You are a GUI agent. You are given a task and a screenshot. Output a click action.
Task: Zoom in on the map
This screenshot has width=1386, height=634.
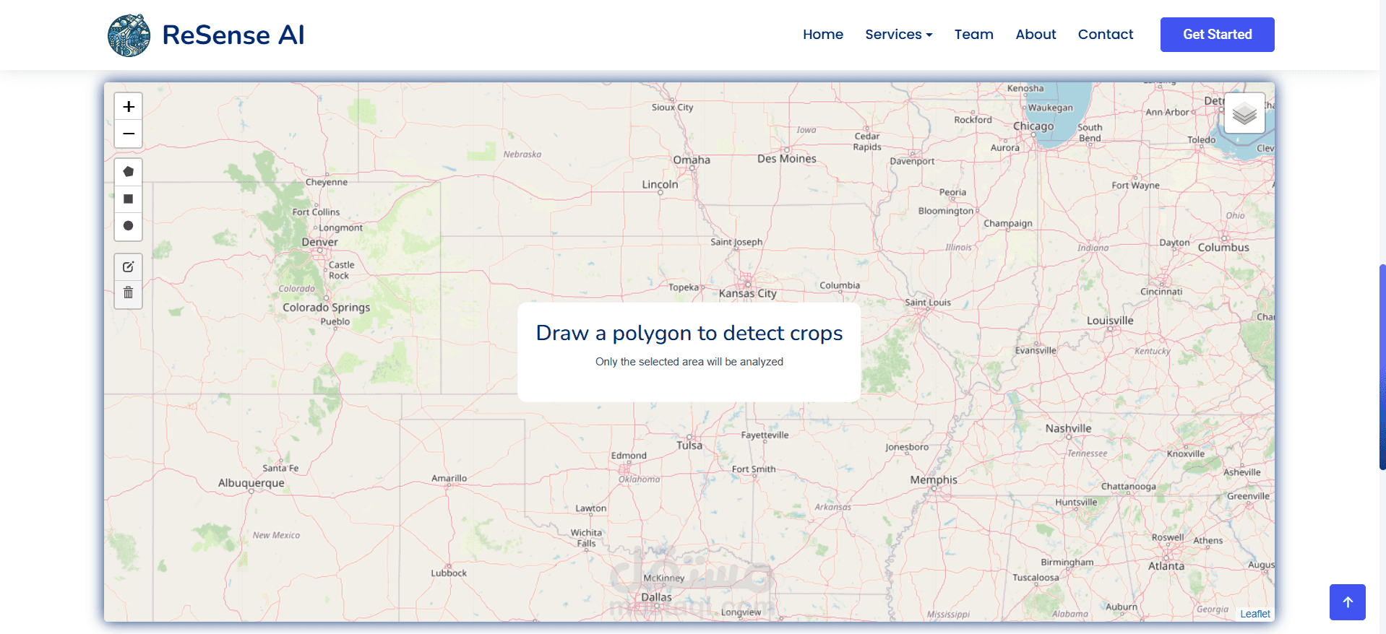[129, 107]
